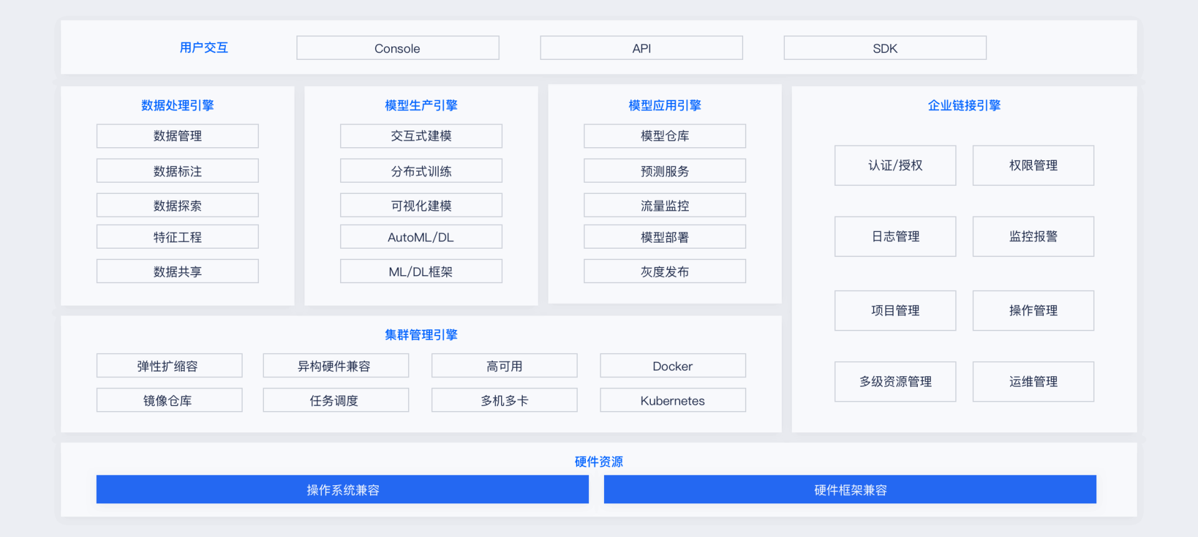Select the blue 硬件框架兼容 bar
This screenshot has width=1198, height=537.
(850, 490)
